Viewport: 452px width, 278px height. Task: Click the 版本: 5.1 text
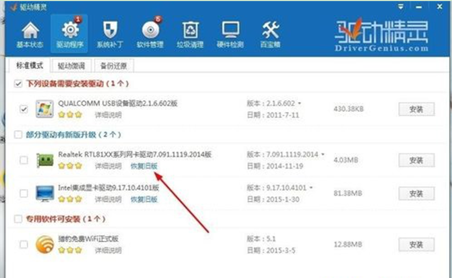[x=261, y=239]
